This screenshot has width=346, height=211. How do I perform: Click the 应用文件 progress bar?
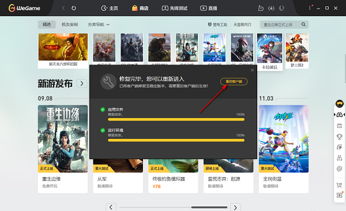176,119
